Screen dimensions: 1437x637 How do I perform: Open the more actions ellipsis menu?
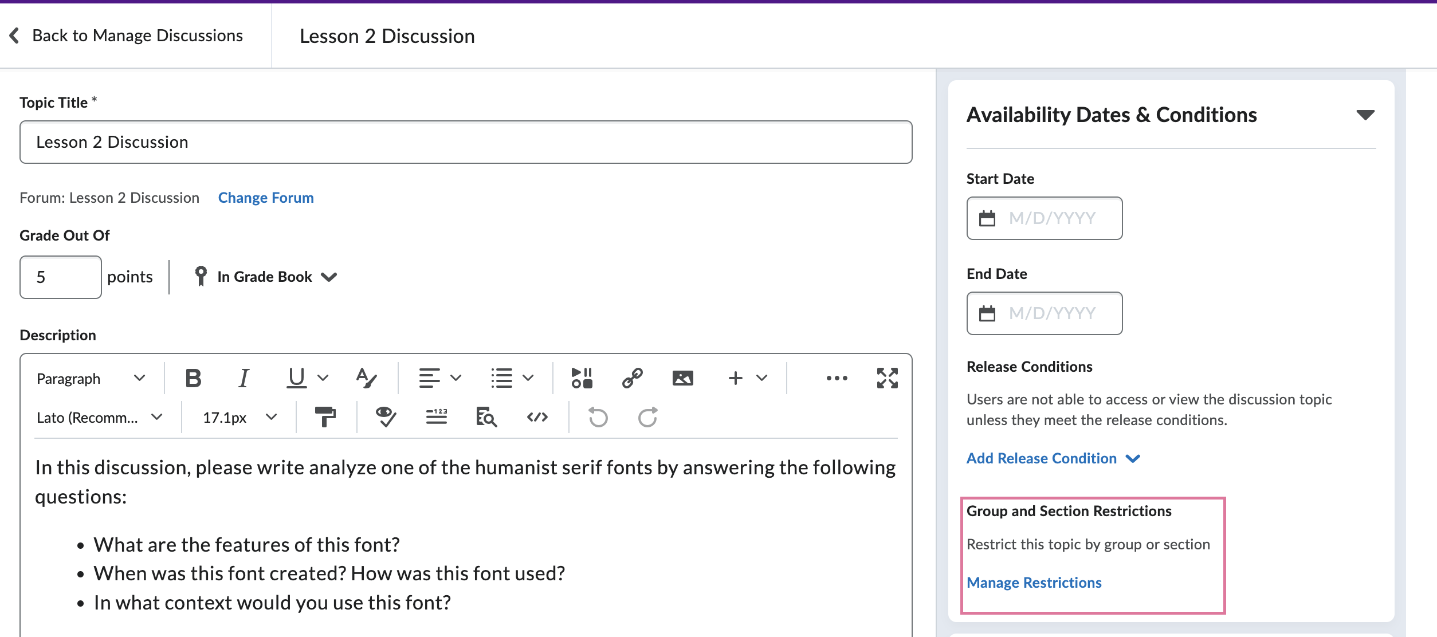click(x=837, y=378)
